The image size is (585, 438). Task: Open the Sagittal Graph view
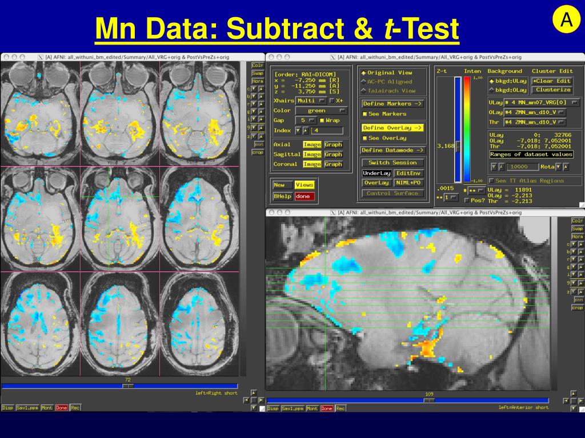333,154
